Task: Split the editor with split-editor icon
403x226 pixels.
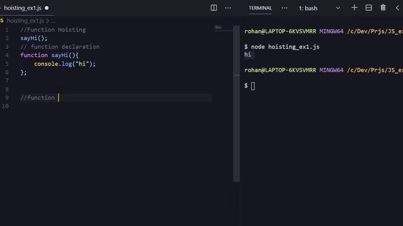Action: (213, 8)
